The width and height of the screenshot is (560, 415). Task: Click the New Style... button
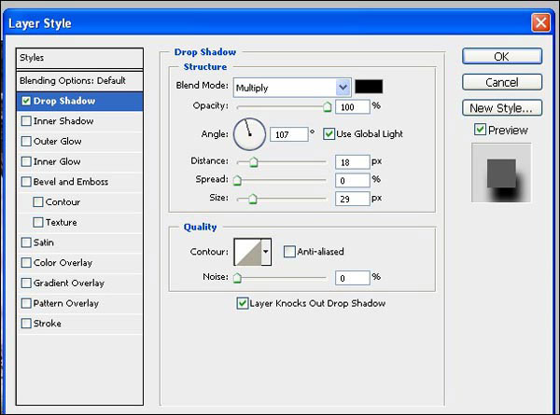pyautogui.click(x=502, y=108)
